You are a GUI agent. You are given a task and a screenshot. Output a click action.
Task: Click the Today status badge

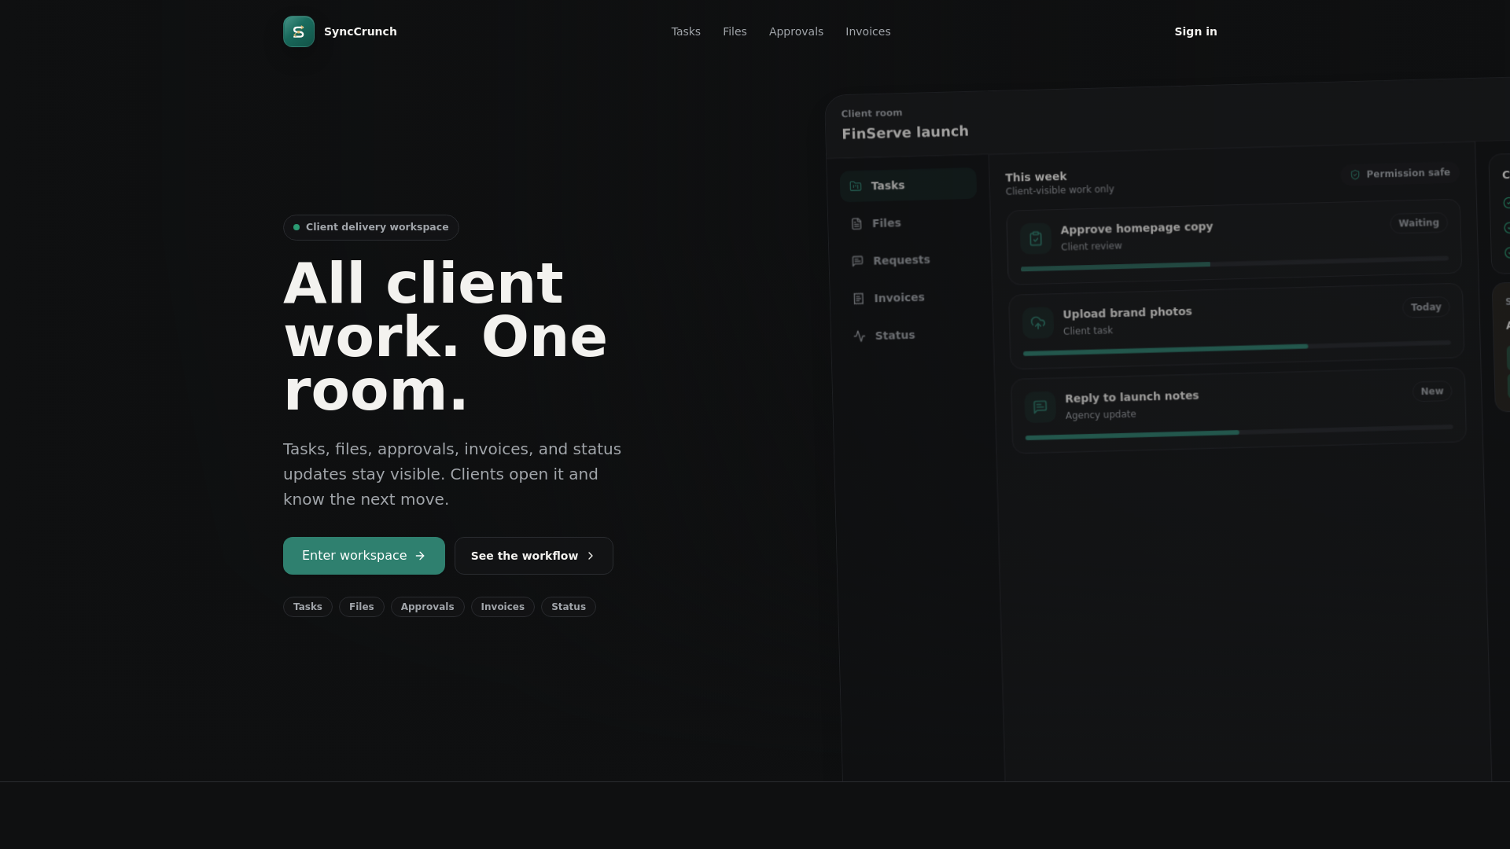[1426, 307]
